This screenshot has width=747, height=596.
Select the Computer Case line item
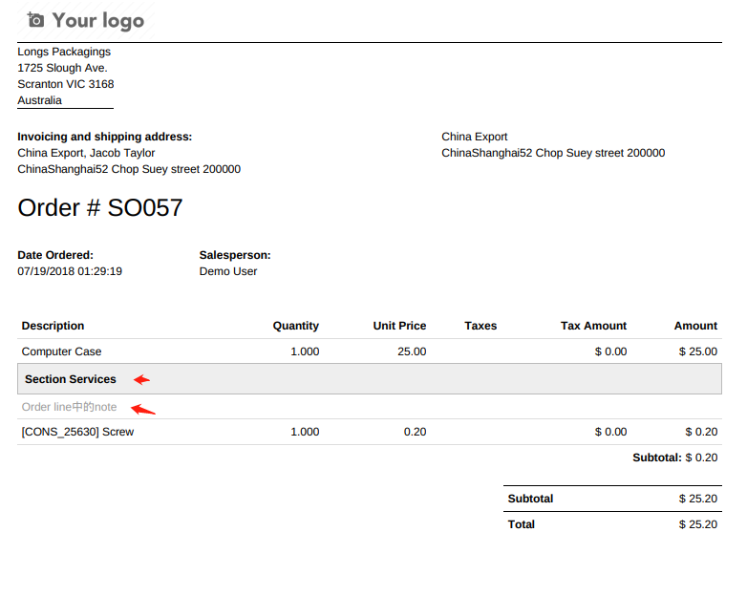[x=61, y=351]
